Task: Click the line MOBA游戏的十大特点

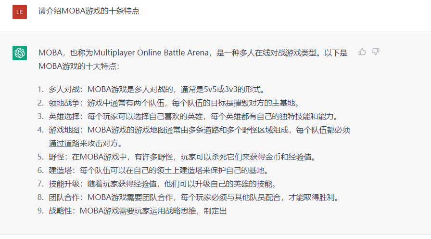Action: tap(79, 66)
